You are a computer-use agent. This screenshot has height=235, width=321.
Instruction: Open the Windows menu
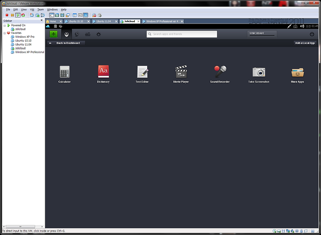point(52,9)
